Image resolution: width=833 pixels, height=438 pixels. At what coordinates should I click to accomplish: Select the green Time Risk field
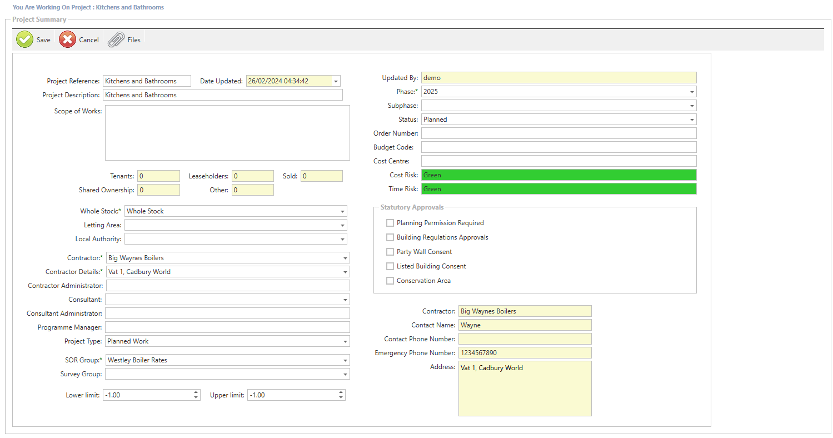click(x=558, y=189)
